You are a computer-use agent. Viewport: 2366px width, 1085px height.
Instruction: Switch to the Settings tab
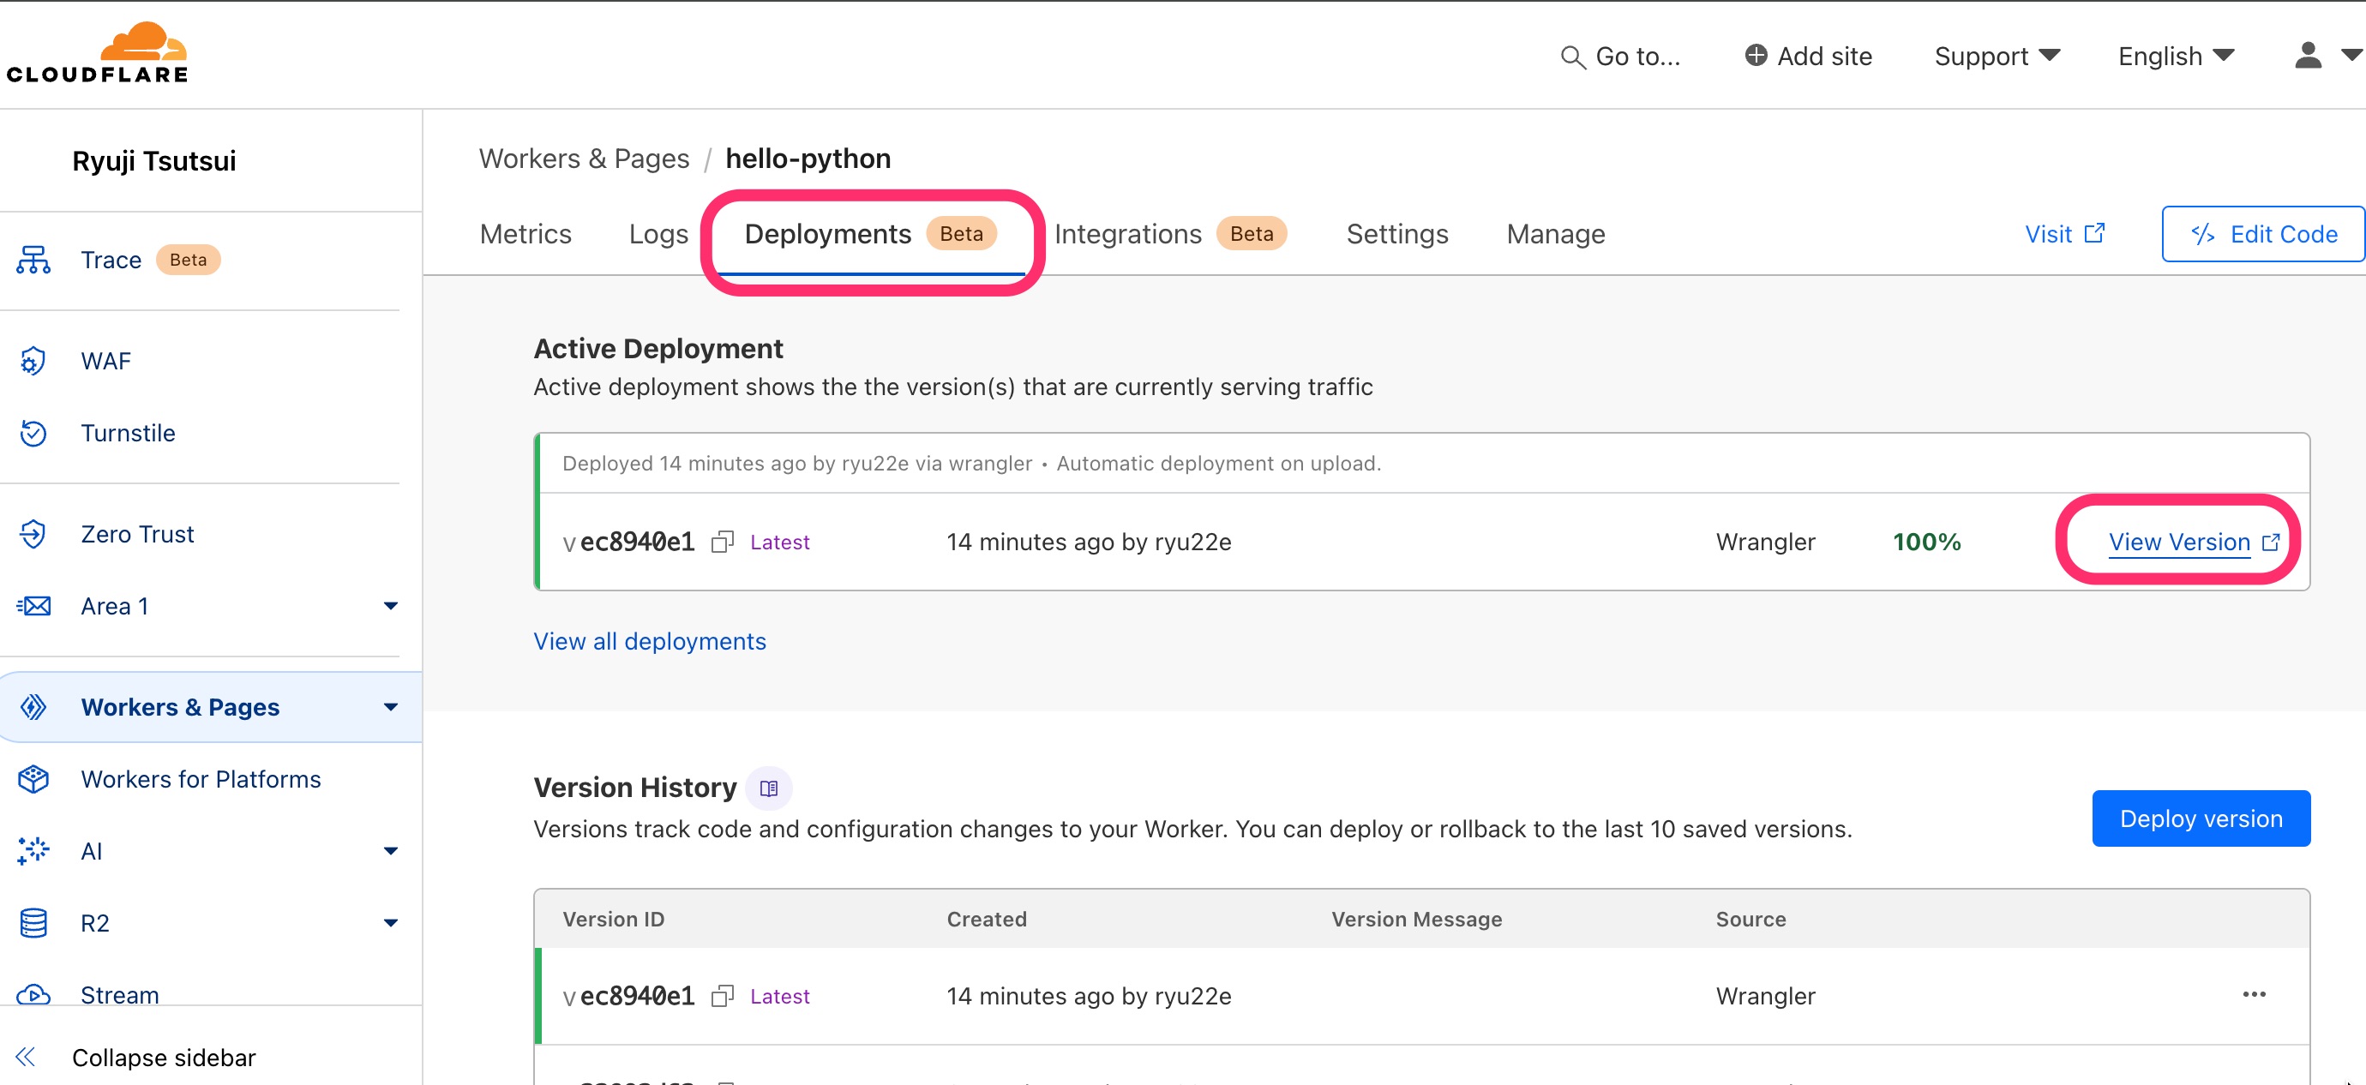coord(1396,234)
